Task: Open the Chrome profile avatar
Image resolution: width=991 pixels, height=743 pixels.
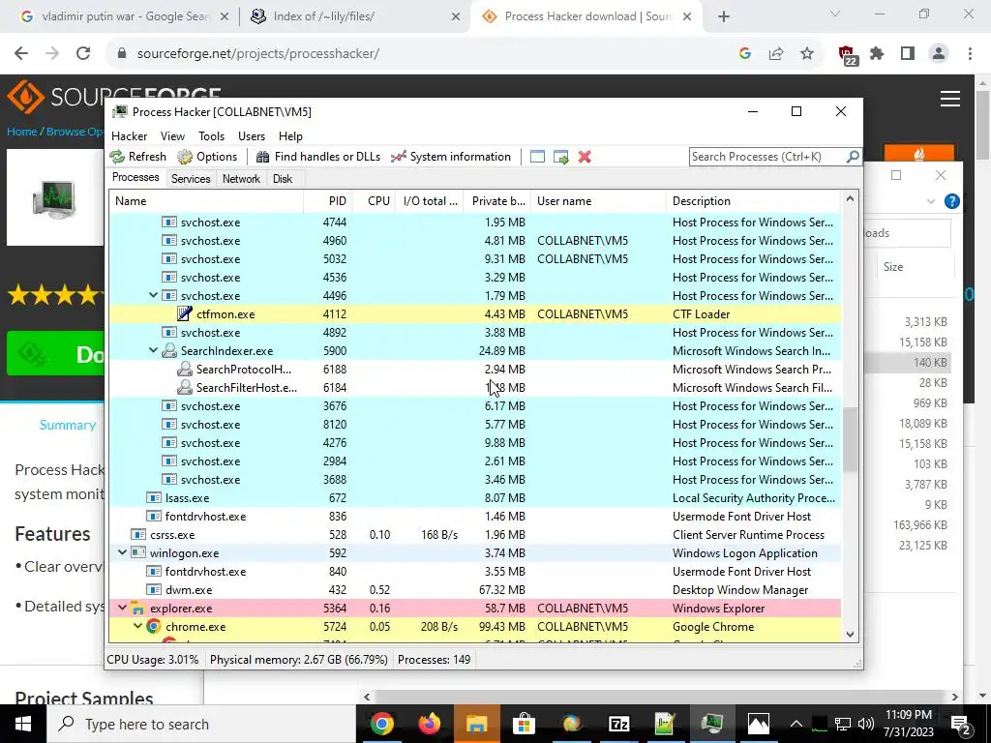Action: coord(939,54)
